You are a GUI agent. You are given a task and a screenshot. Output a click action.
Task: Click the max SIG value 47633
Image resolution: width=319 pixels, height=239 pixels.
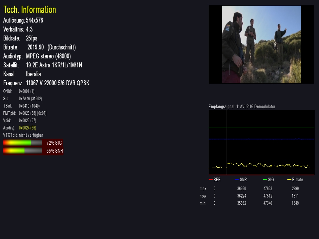(x=268, y=189)
